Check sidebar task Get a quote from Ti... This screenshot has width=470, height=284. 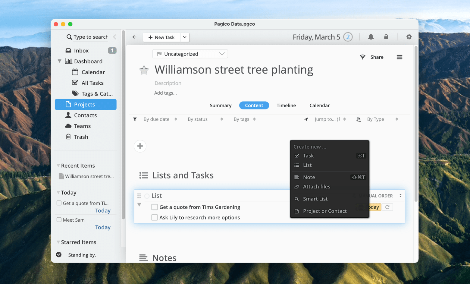[59, 203]
